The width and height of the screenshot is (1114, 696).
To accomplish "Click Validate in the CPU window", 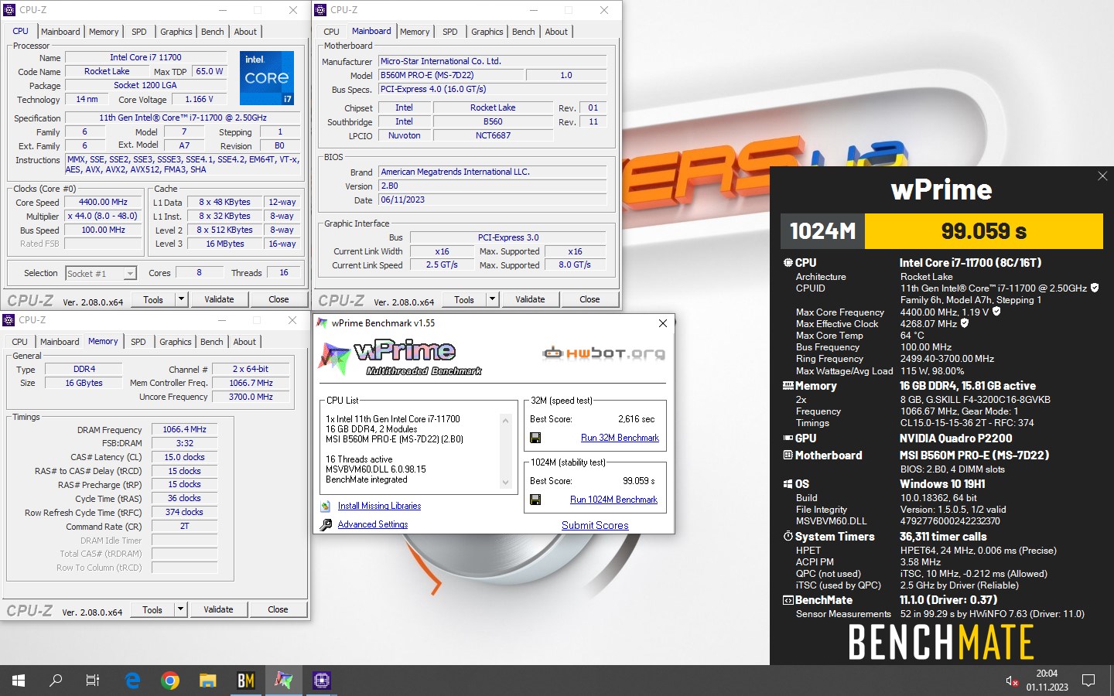I will click(219, 299).
